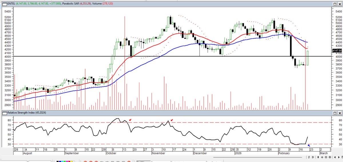This screenshot has width=343, height=162.
Task: Click the December label on the date axis
Action: (x=200, y=153)
